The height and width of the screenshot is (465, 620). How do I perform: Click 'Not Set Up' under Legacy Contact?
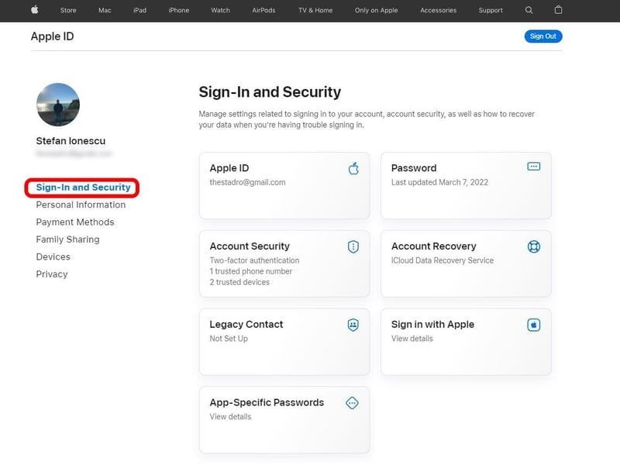tap(229, 339)
